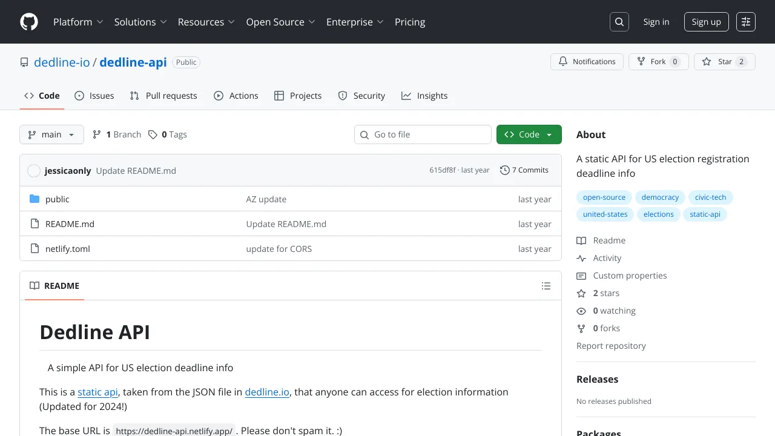Switch to the Pull requests tab
775x436 pixels.
163,96
